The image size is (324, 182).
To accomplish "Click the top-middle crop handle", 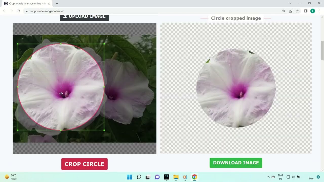I will (x=61, y=44).
